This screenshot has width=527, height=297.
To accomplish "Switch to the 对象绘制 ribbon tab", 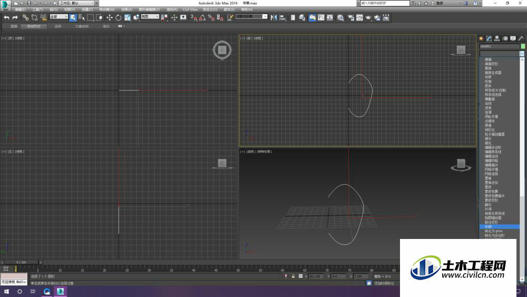I will 82,26.
